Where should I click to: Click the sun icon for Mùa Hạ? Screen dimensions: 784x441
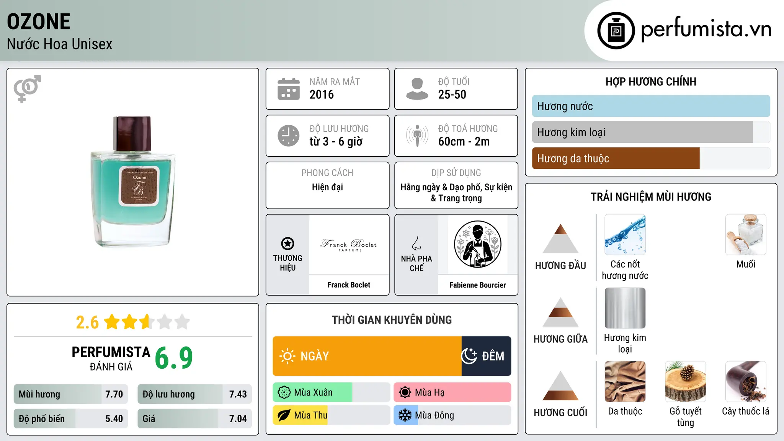pyautogui.click(x=405, y=392)
